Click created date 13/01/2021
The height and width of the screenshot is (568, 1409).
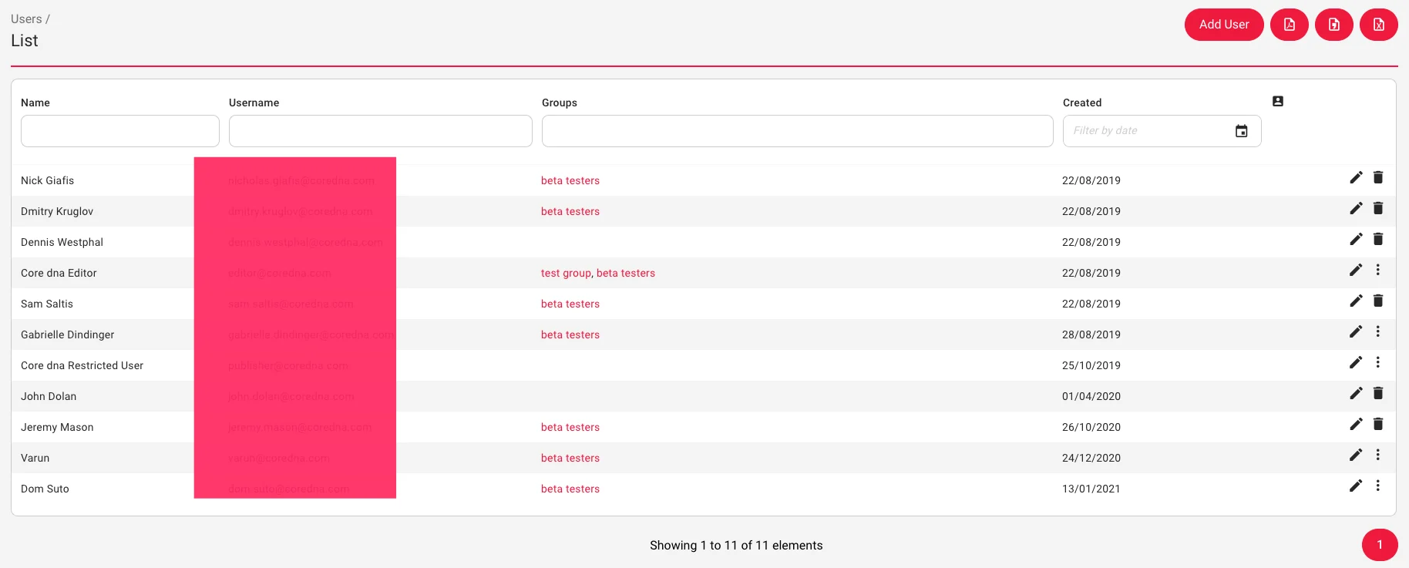1091,489
